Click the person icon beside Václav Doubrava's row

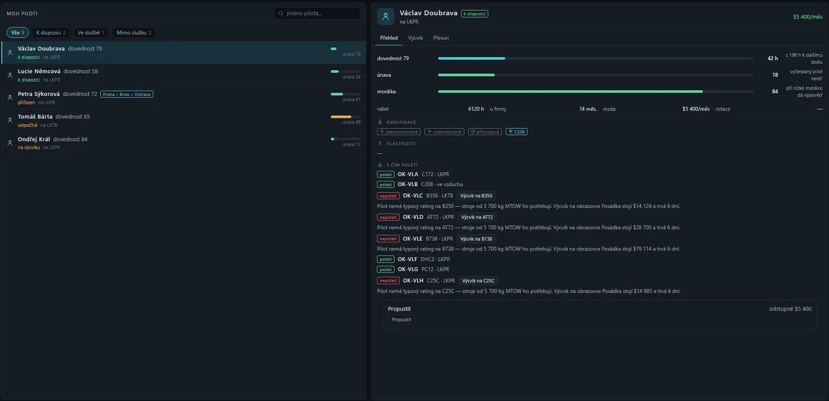tap(10, 53)
